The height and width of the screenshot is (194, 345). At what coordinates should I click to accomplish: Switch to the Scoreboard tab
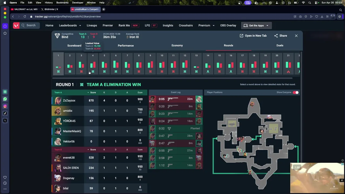(74, 46)
